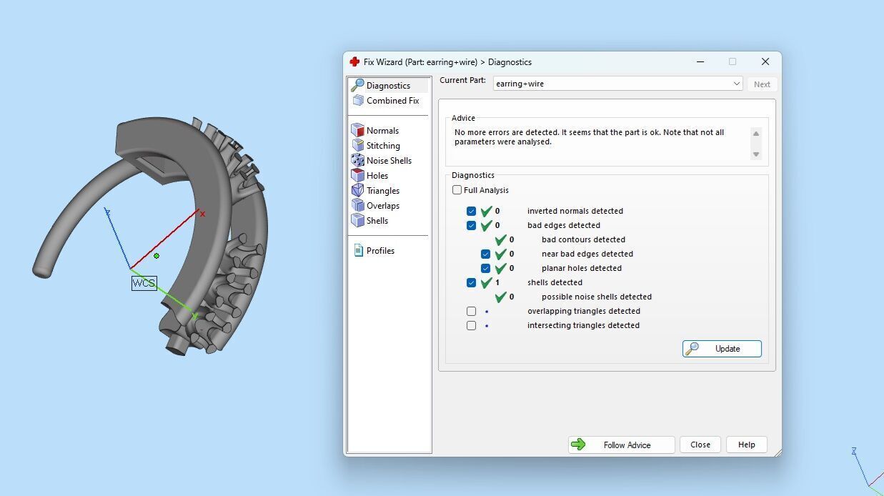Switch to the Overlaps page
Image resolution: width=884 pixels, height=496 pixels.
pyautogui.click(x=383, y=206)
